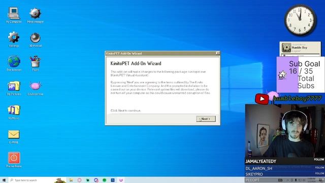Open the E-MAIL envelope icon

(x=14, y=137)
